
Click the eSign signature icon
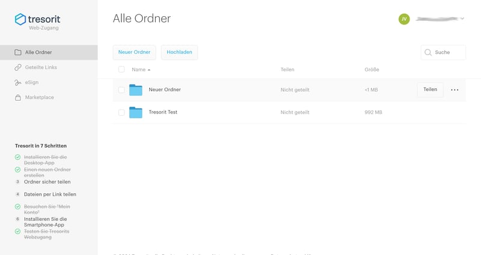(18, 82)
